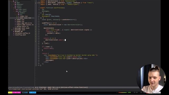Click the file icon beside package-lock.json
169x95 pixels.
click(13, 28)
